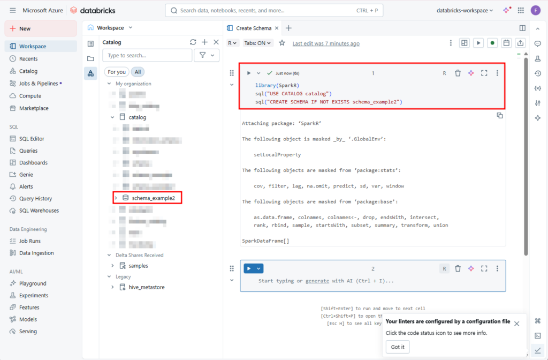Toggle the Tabs: ON setting
Image resolution: width=548 pixels, height=360 pixels.
pos(258,43)
